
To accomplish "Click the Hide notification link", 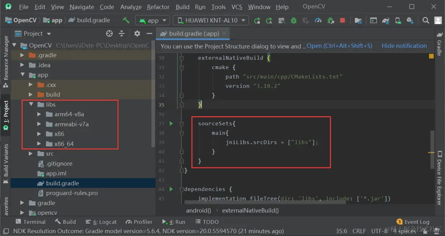I will click(x=404, y=46).
